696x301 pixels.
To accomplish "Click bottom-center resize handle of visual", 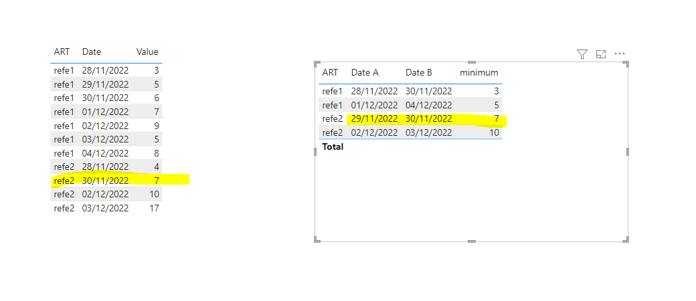I will click(x=471, y=241).
